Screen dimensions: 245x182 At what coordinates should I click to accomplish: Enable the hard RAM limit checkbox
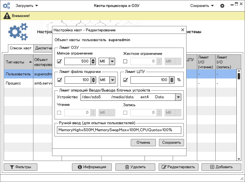click(125, 61)
